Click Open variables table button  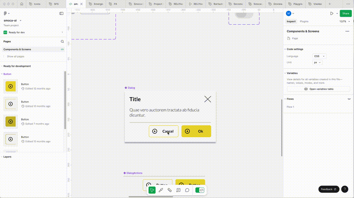[x=318, y=89]
